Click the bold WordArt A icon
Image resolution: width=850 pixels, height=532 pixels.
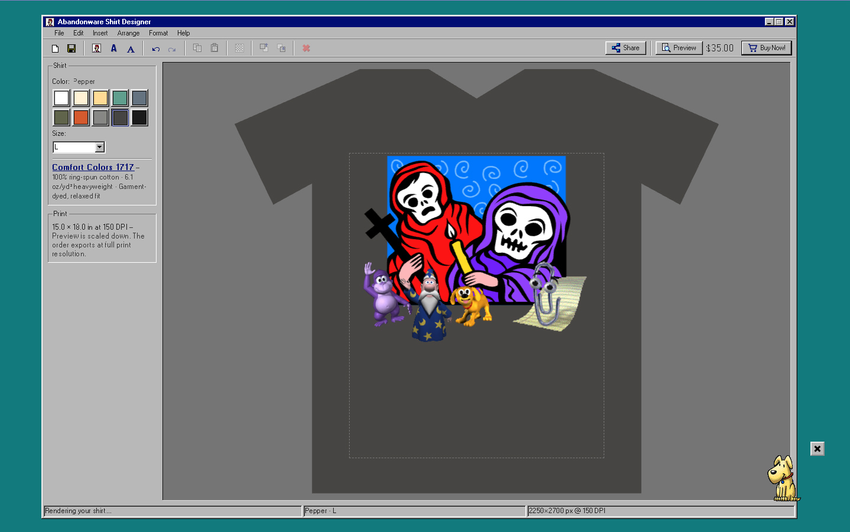click(113, 48)
